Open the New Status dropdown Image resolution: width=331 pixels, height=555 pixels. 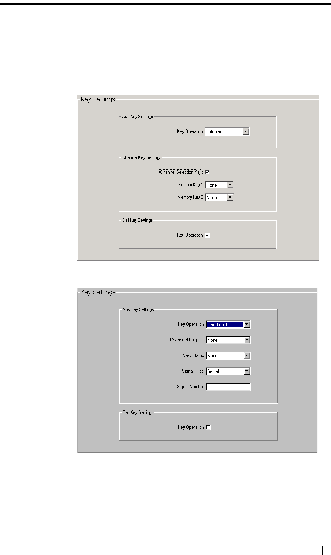click(x=228, y=356)
